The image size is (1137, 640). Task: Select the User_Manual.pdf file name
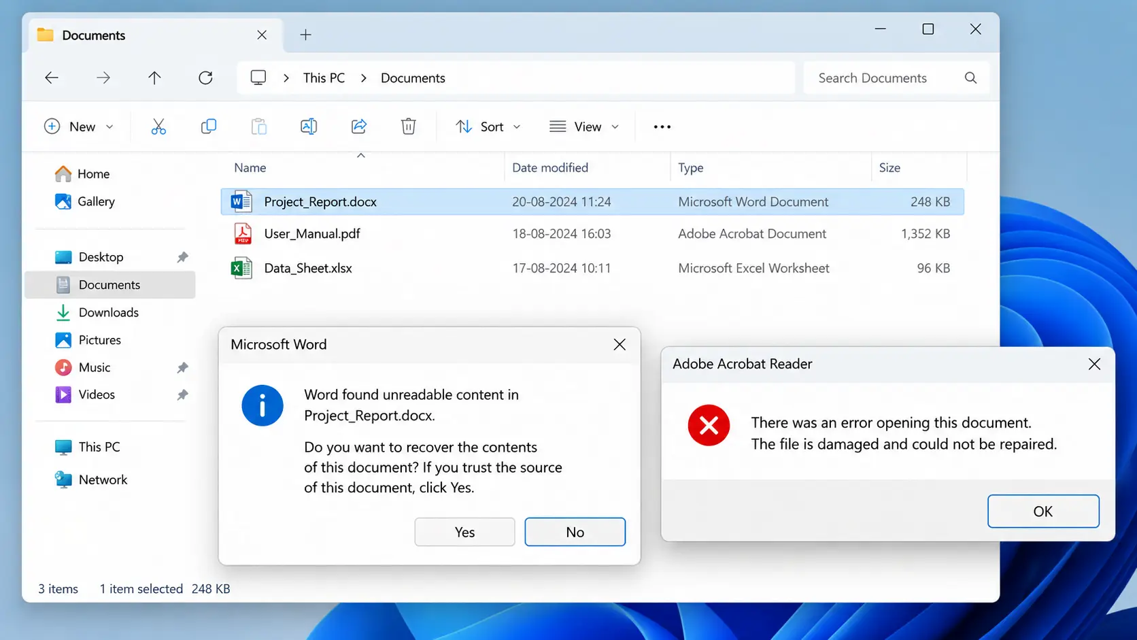click(312, 234)
